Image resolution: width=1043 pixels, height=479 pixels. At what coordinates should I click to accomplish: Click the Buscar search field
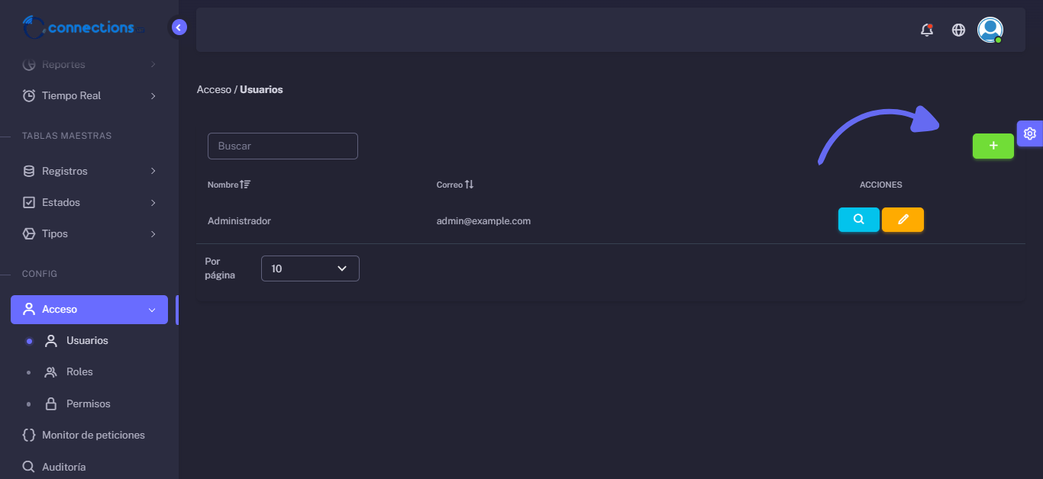283,146
